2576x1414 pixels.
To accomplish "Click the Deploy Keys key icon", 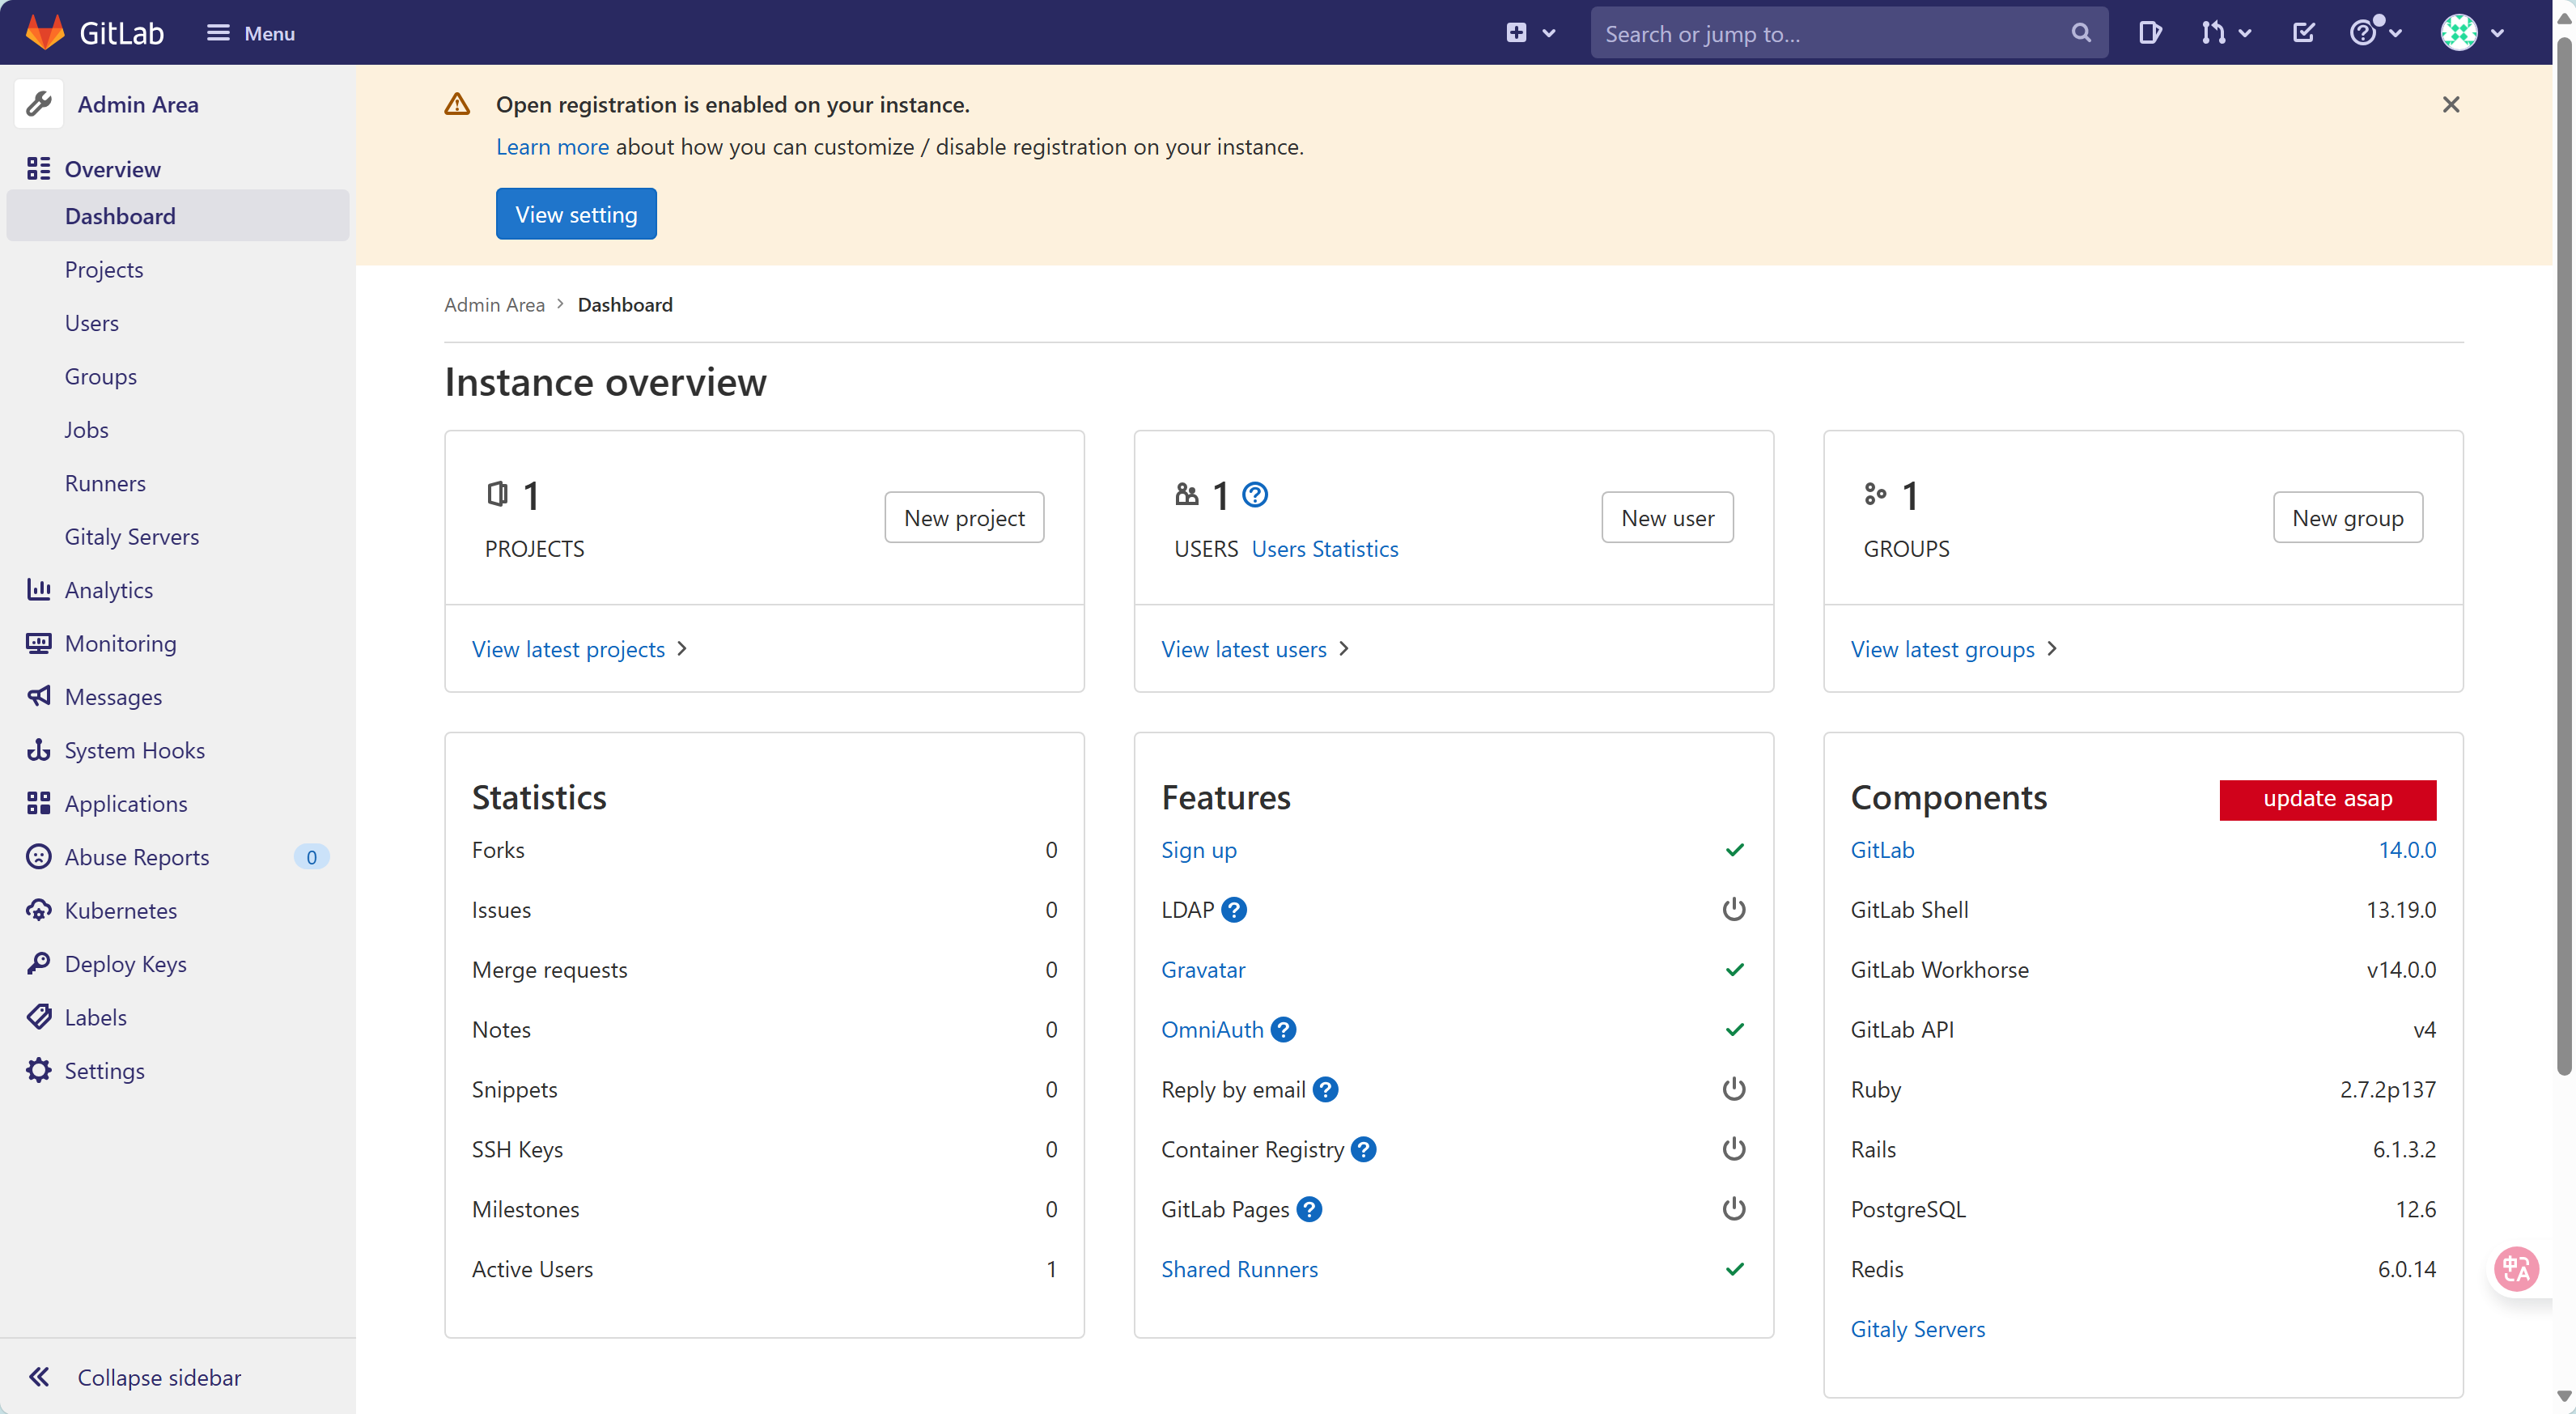I will coord(39,964).
